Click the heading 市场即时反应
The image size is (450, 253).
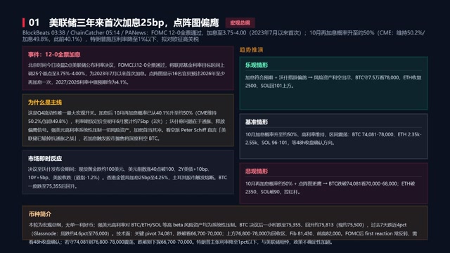pyautogui.click(x=45, y=158)
